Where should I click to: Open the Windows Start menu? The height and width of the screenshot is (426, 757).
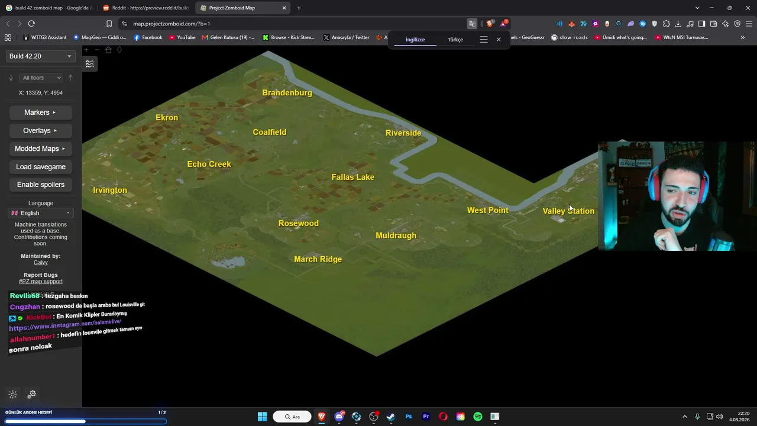click(x=263, y=417)
